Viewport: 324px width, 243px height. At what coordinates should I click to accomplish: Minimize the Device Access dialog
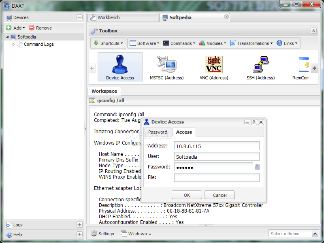[x=247, y=122]
